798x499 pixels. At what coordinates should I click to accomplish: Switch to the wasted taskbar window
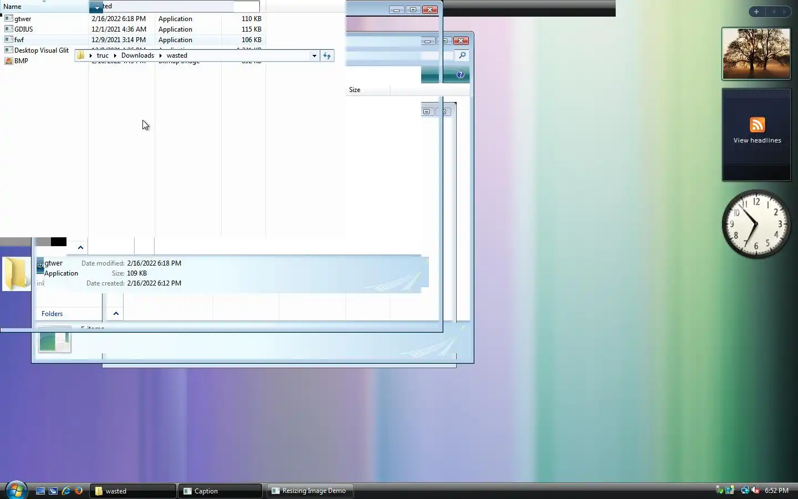click(133, 491)
